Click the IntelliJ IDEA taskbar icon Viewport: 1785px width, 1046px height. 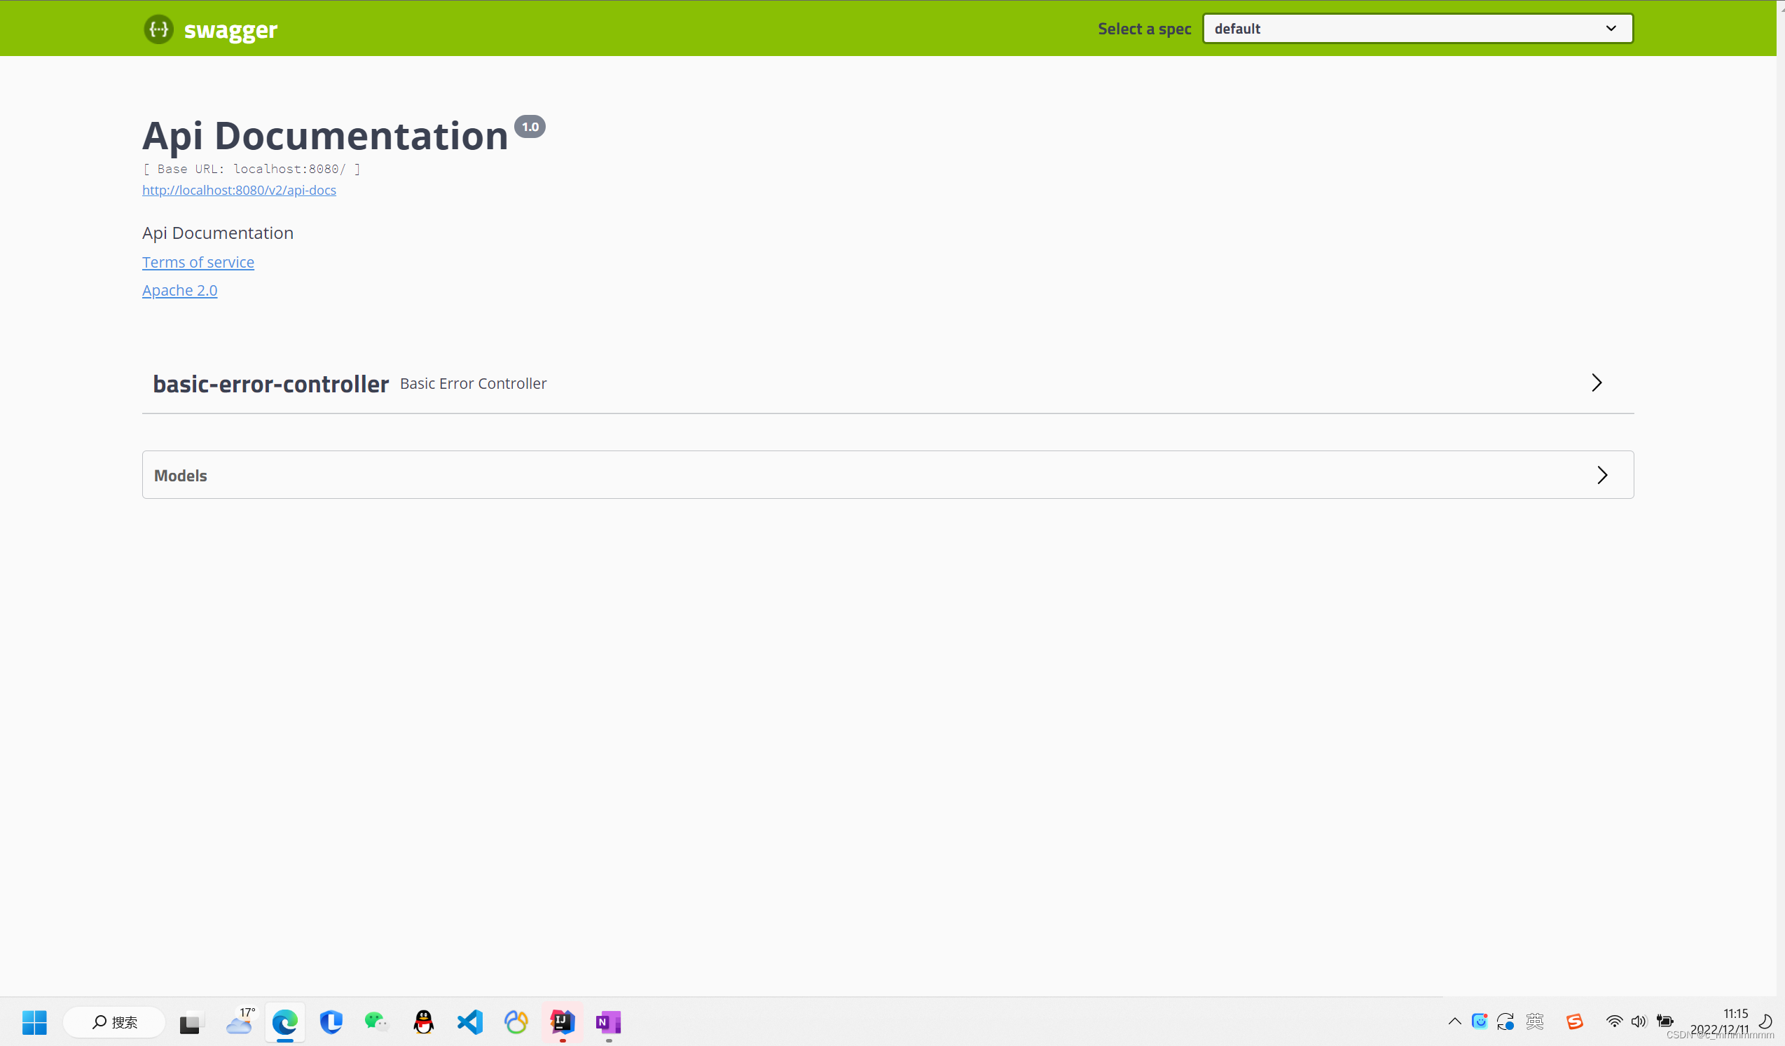tap(563, 1022)
